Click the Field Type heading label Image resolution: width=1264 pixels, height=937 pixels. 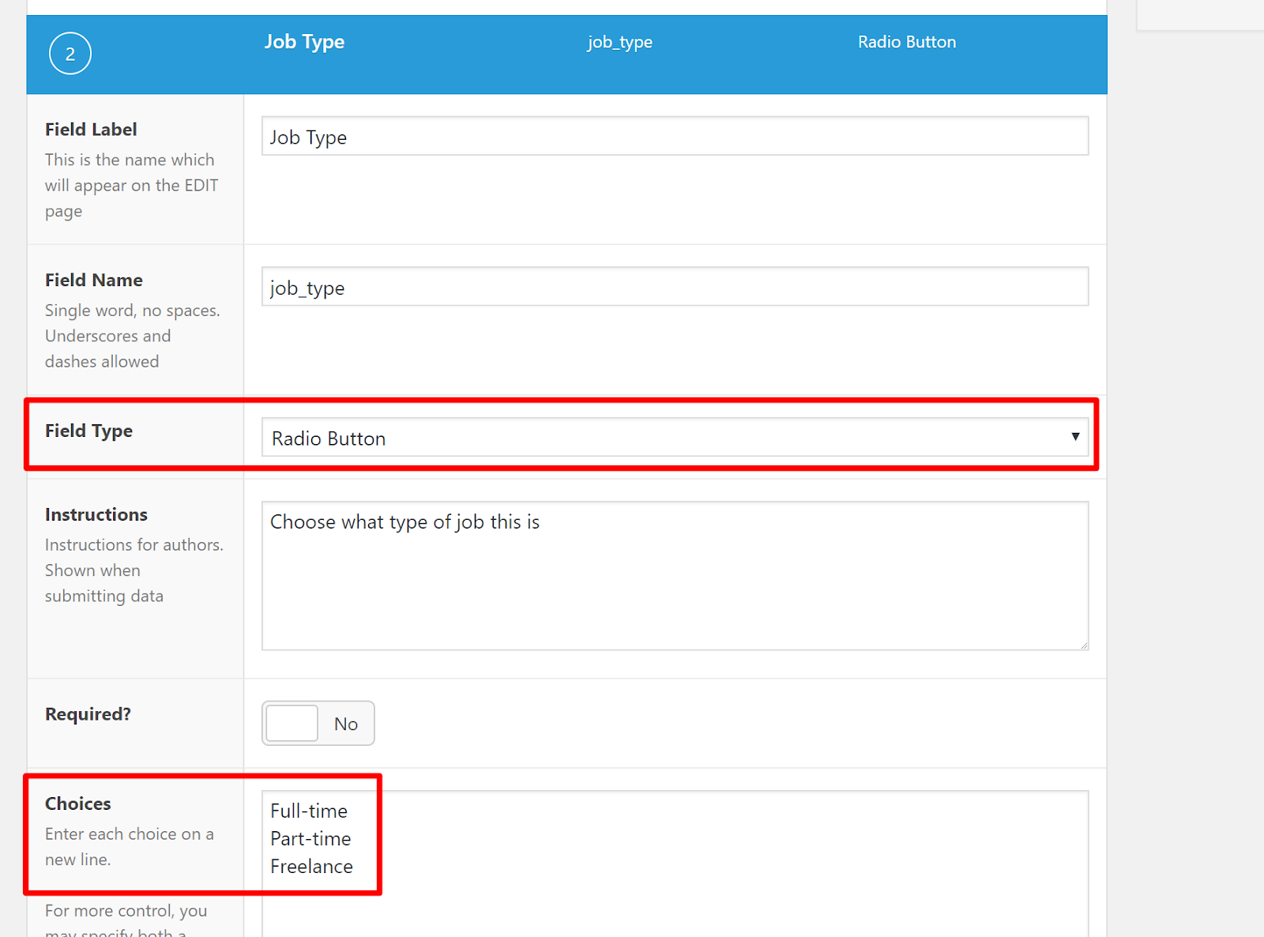tap(88, 431)
